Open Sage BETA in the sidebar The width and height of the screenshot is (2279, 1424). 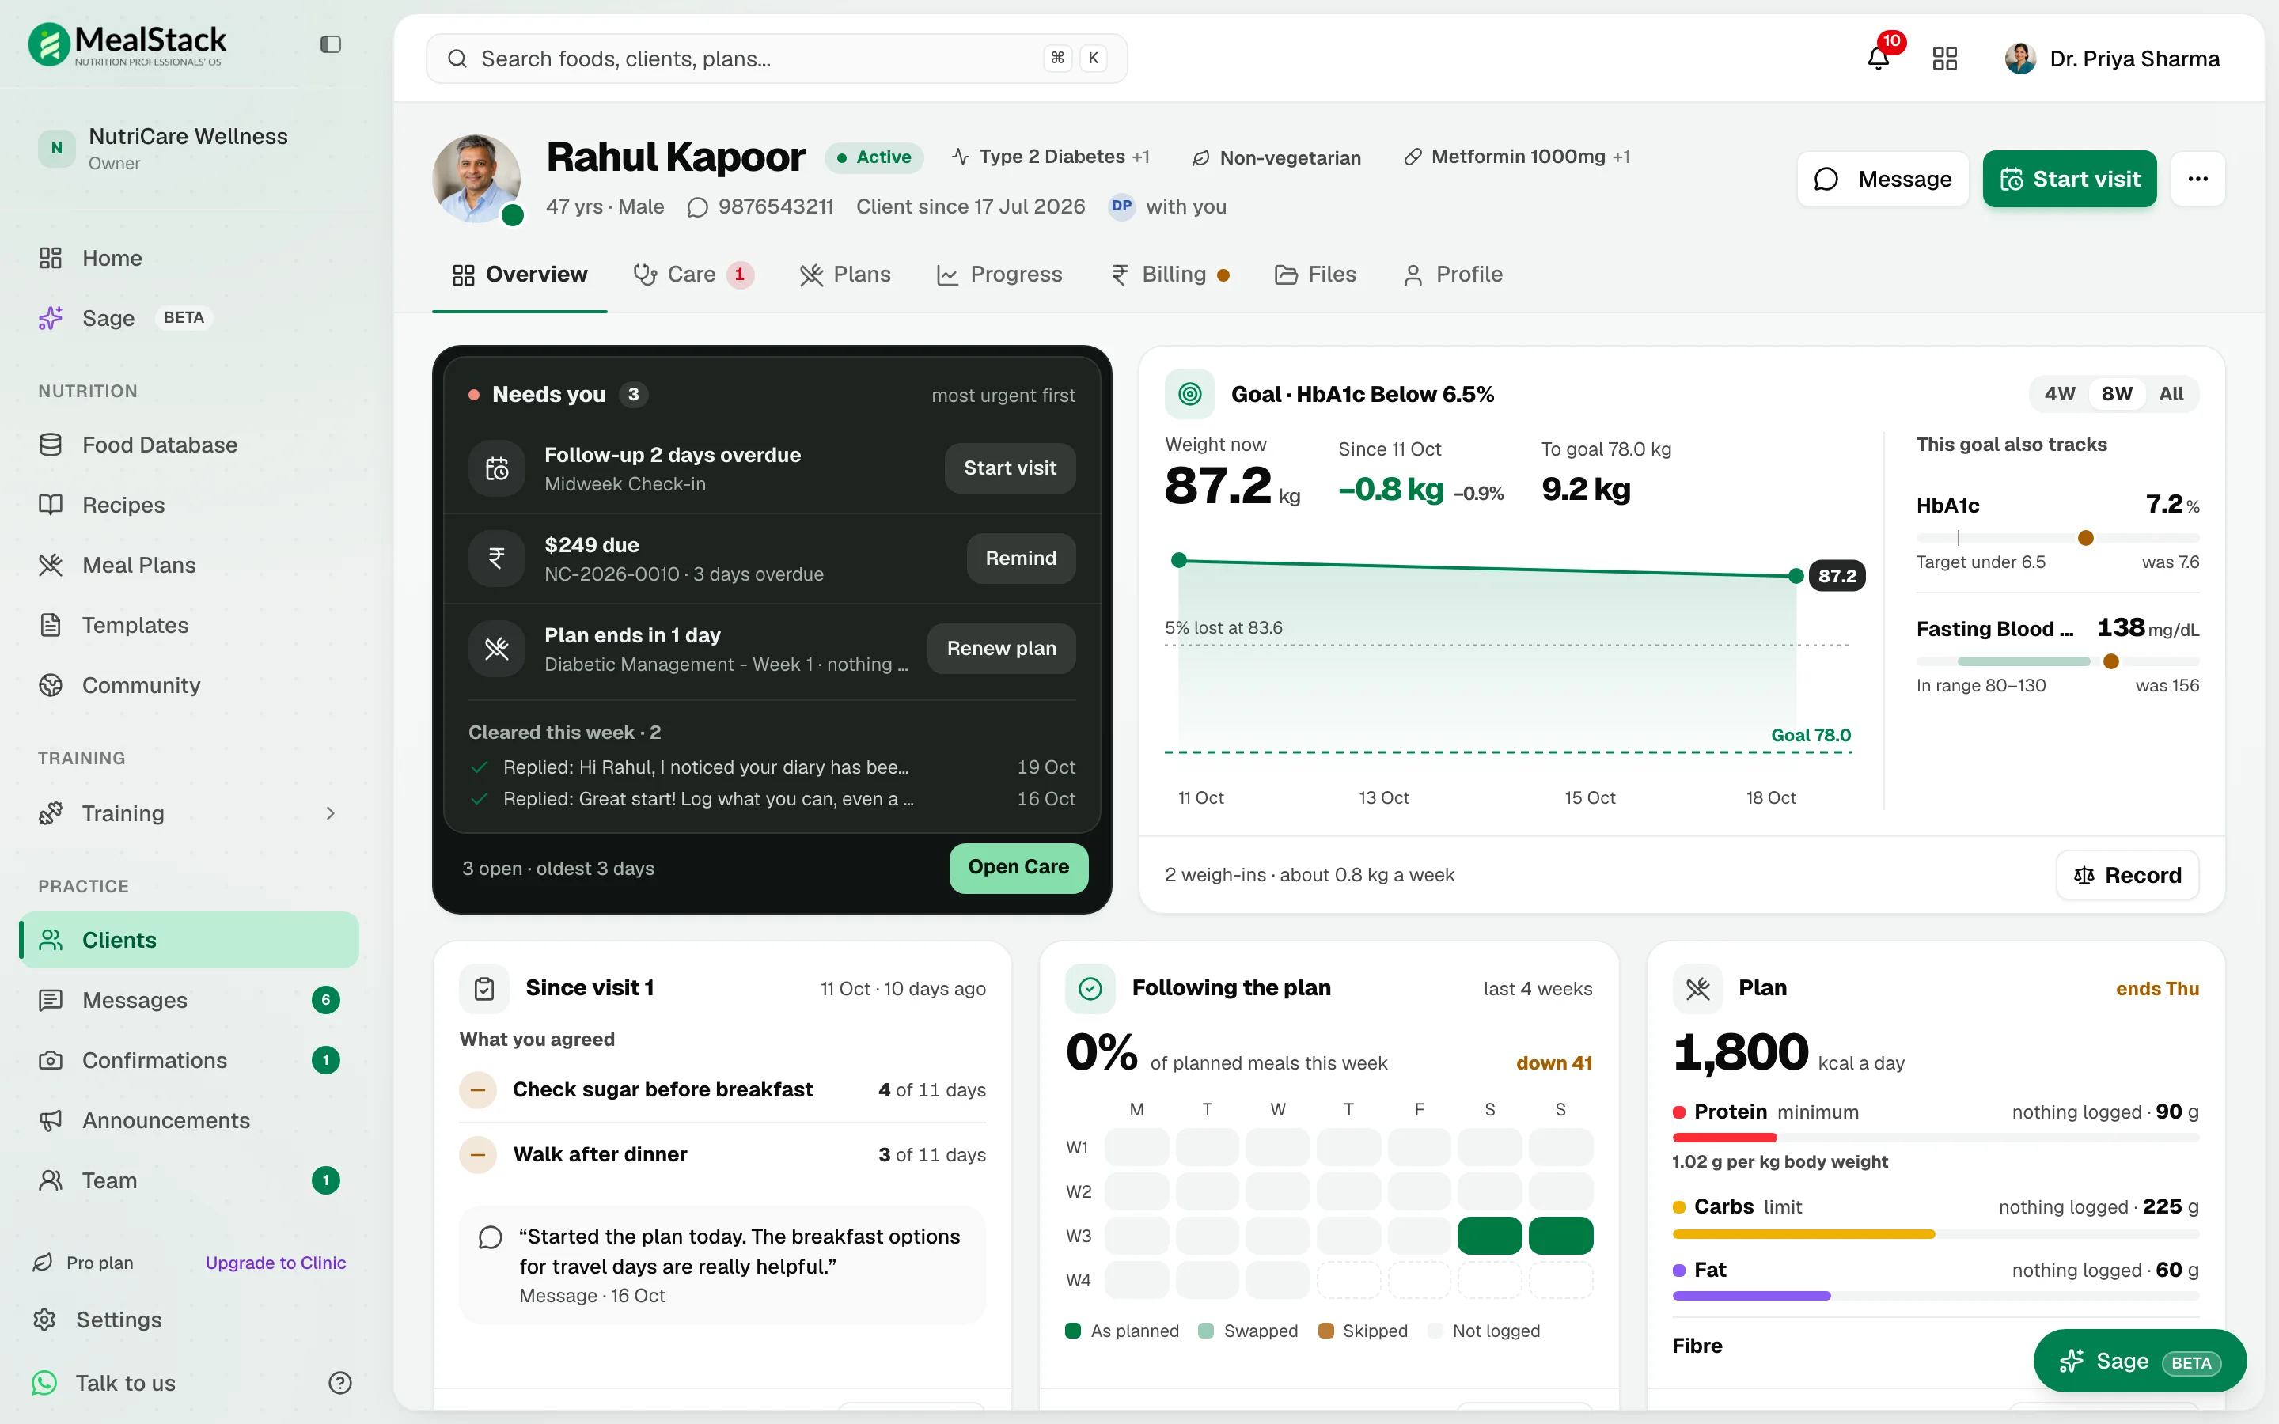pos(126,318)
